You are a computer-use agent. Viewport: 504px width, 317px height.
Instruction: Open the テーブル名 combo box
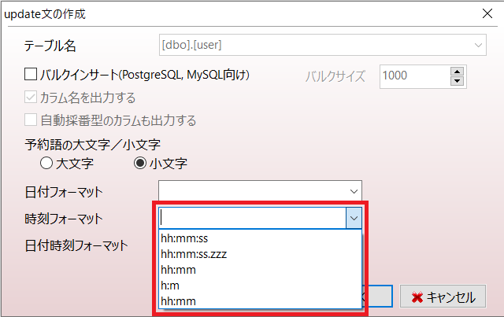(x=322, y=45)
